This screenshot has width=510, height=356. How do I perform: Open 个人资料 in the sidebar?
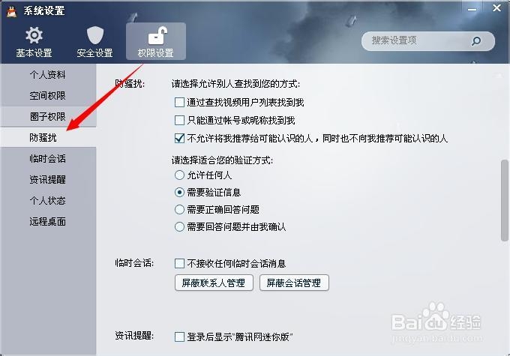[48, 75]
